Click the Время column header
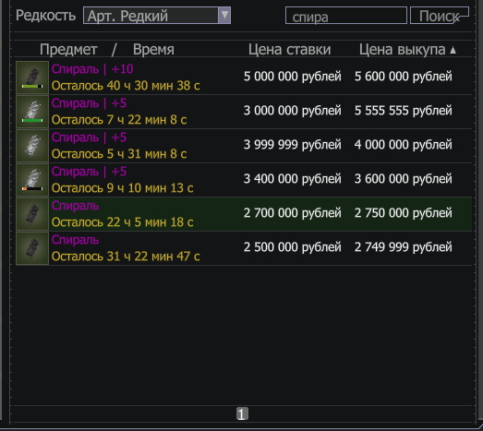 tap(153, 49)
